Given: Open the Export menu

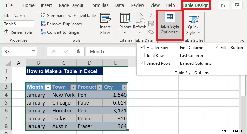Looking at the screenshot, I should click(125, 24).
